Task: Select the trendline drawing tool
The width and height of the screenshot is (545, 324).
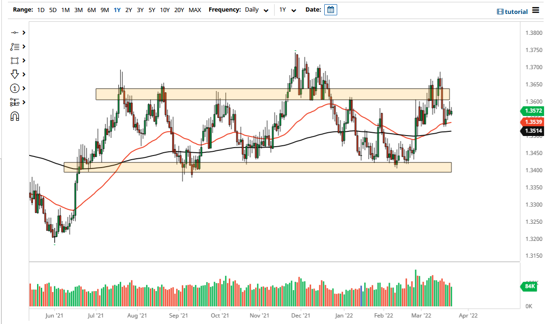Action: click(x=13, y=32)
